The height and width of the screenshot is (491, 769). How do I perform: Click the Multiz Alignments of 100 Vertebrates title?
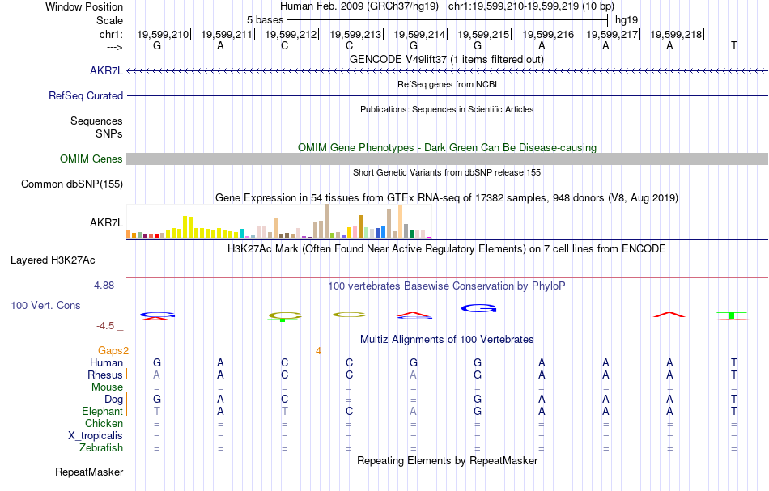[447, 340]
